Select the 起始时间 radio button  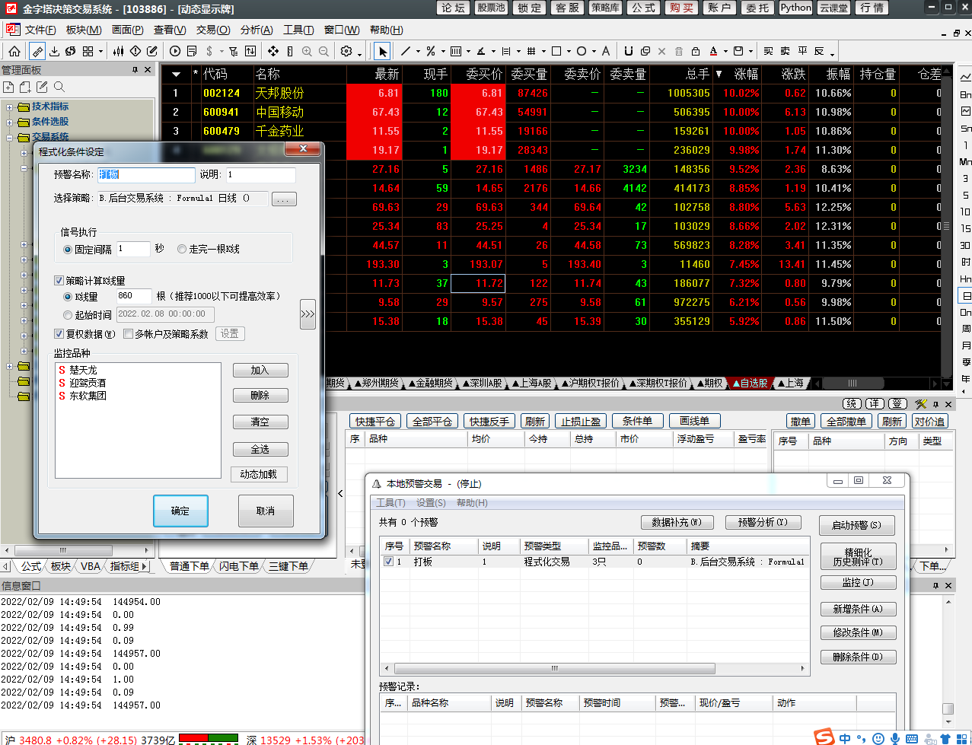pyautogui.click(x=68, y=315)
